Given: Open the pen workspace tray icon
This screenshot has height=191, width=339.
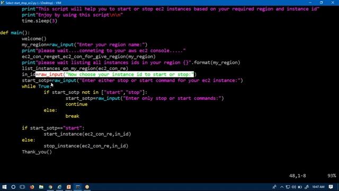Looking at the screenshot, I should [307, 187].
